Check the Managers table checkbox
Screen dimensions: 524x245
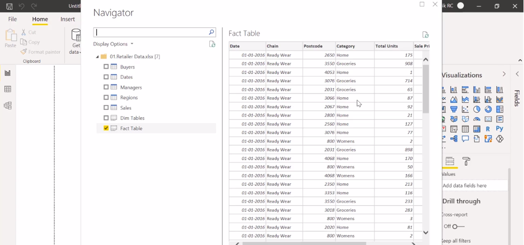tap(106, 87)
